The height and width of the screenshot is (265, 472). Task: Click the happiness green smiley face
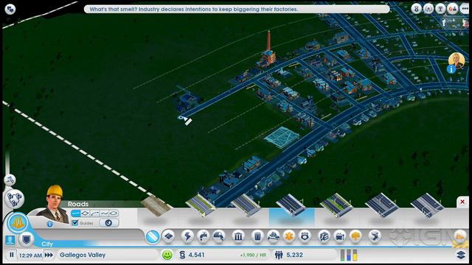pos(167,255)
